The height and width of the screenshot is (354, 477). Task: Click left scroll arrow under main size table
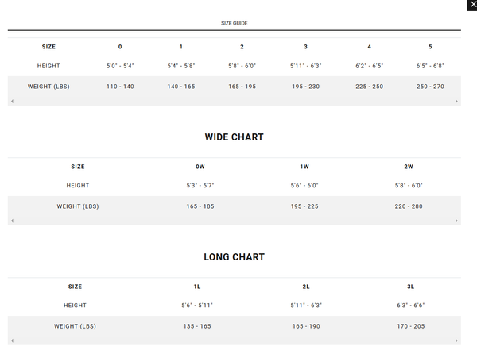tap(11, 102)
